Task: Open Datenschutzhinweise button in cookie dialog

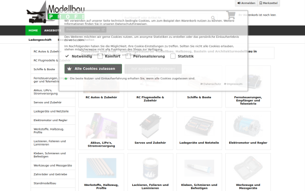Action: tap(85, 30)
